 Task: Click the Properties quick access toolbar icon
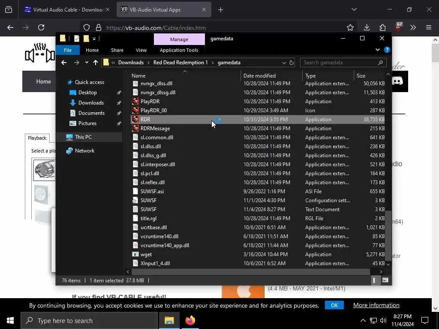click(x=76, y=39)
